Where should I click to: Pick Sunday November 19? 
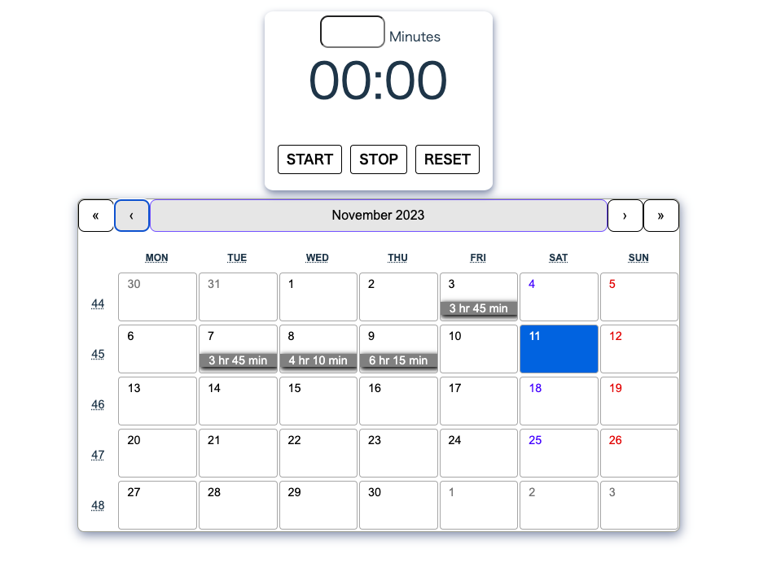(x=638, y=401)
